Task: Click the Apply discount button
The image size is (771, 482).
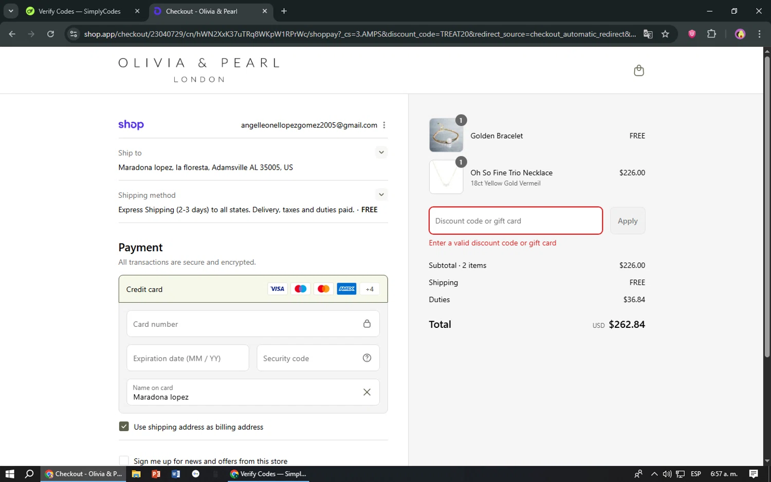Action: coord(628,221)
